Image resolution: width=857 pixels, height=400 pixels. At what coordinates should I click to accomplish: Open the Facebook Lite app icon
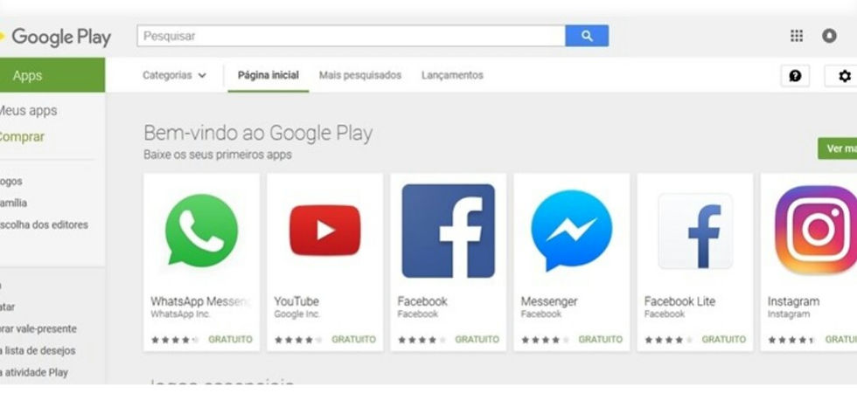point(695,231)
